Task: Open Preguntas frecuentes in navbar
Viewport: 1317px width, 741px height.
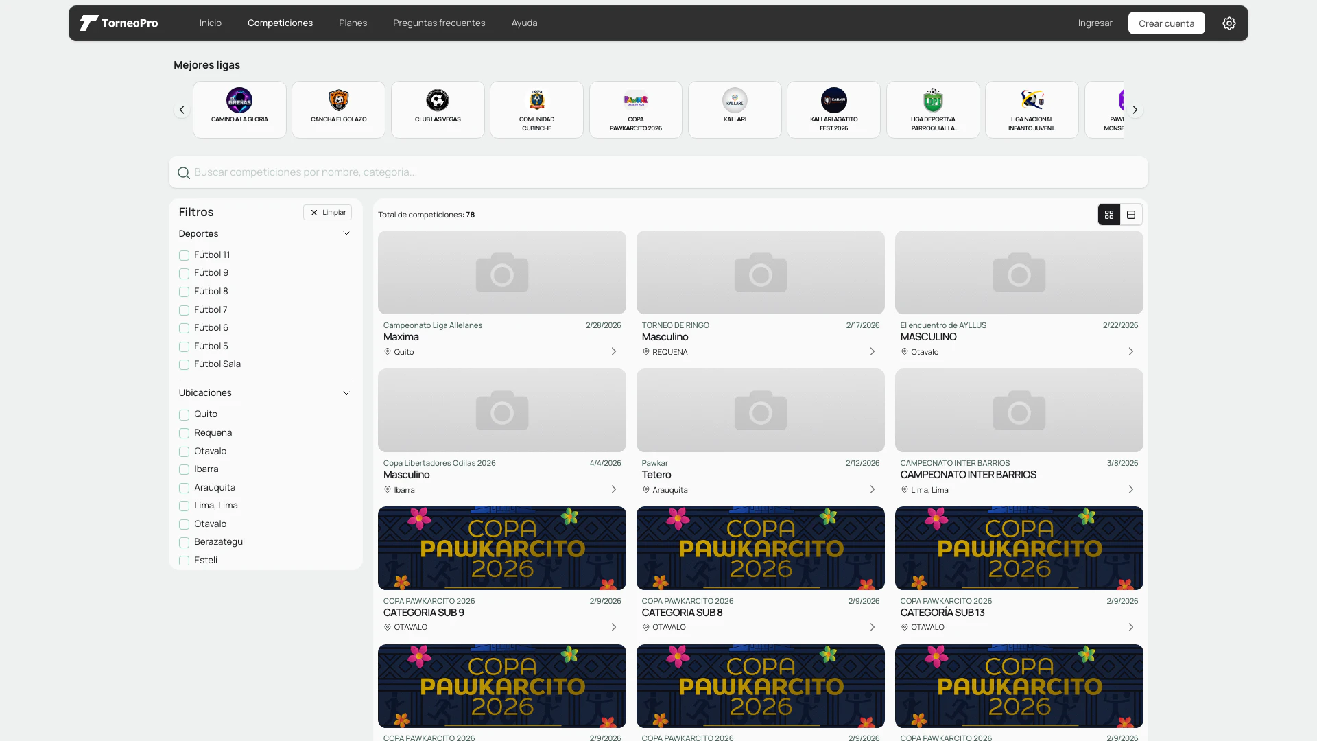Action: tap(439, 23)
